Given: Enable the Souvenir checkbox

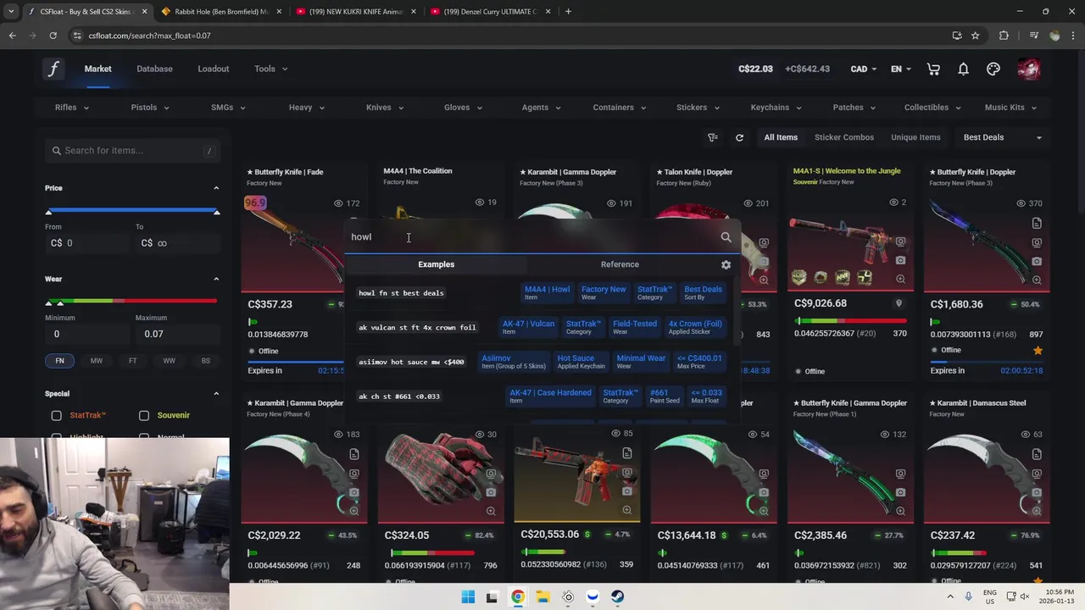Looking at the screenshot, I should (144, 415).
